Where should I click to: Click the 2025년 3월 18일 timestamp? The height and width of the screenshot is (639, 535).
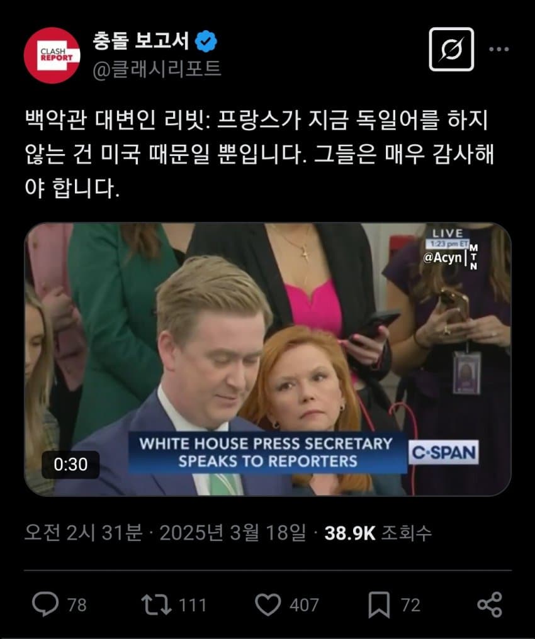[x=232, y=533]
